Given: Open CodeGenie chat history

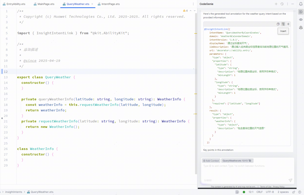Looking at the screenshot, I should tap(282, 4).
